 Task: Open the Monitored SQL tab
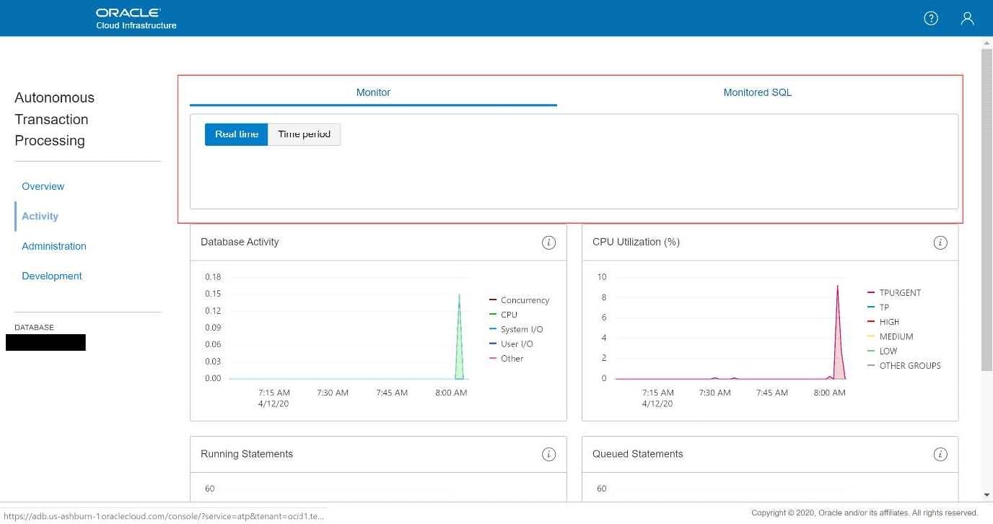click(757, 92)
